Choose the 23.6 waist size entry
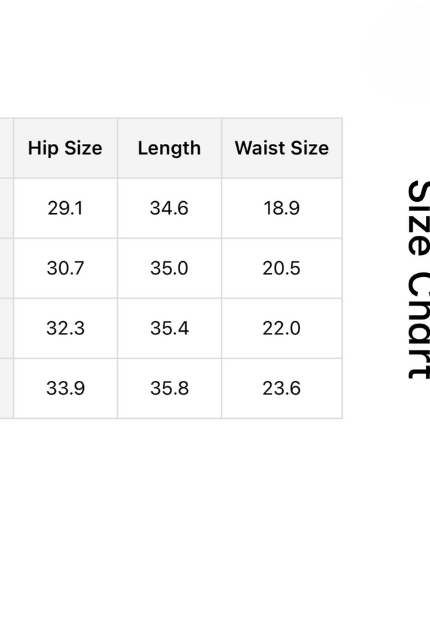 (281, 388)
